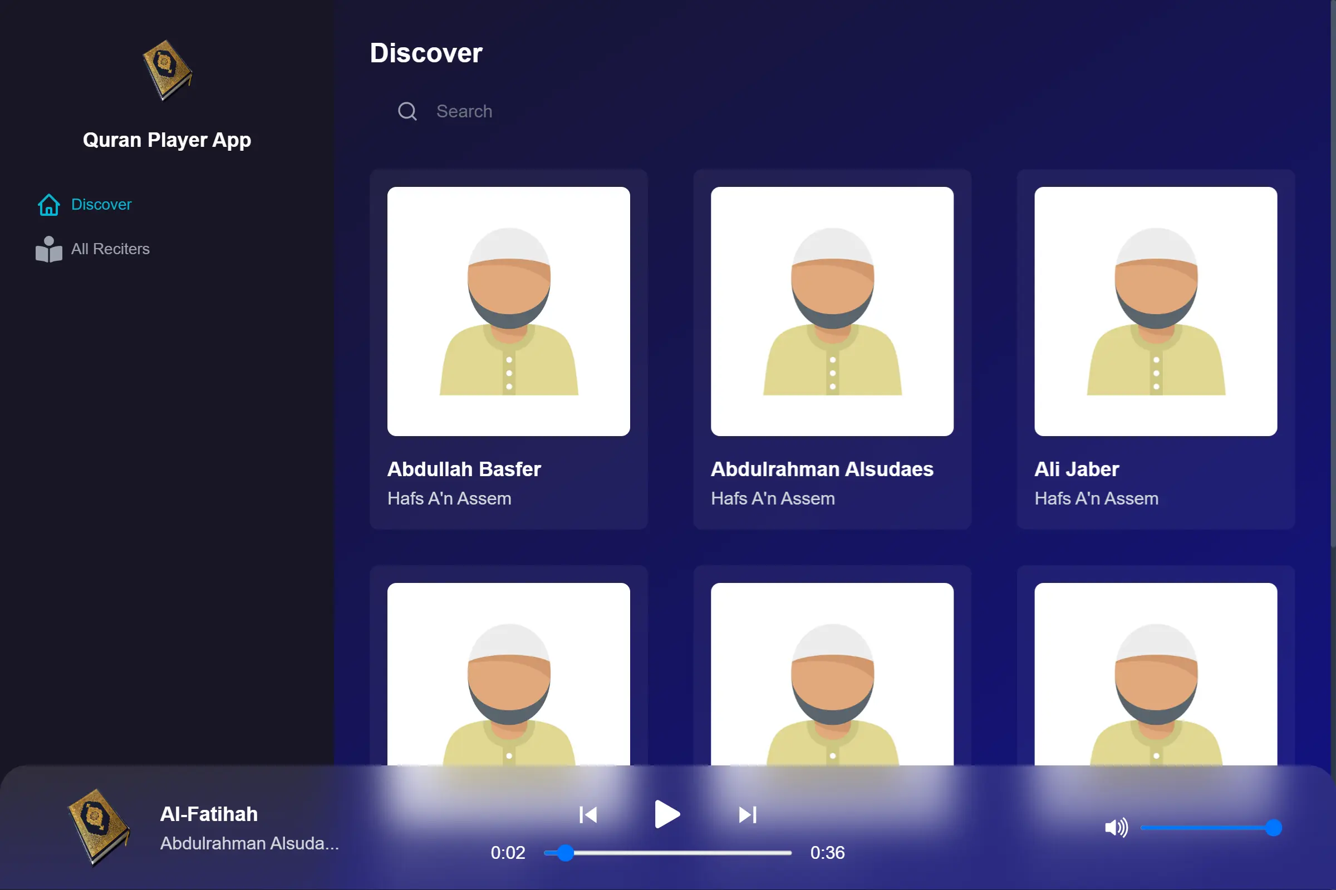Click the magnifier search icon

click(407, 111)
